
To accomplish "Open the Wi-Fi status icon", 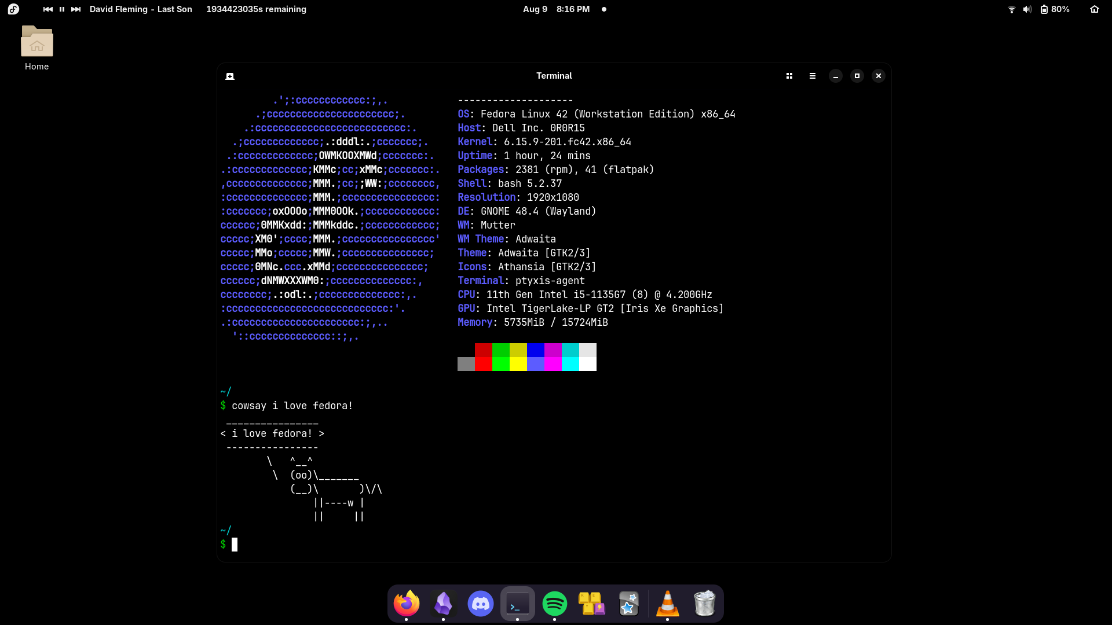I will click(1012, 9).
